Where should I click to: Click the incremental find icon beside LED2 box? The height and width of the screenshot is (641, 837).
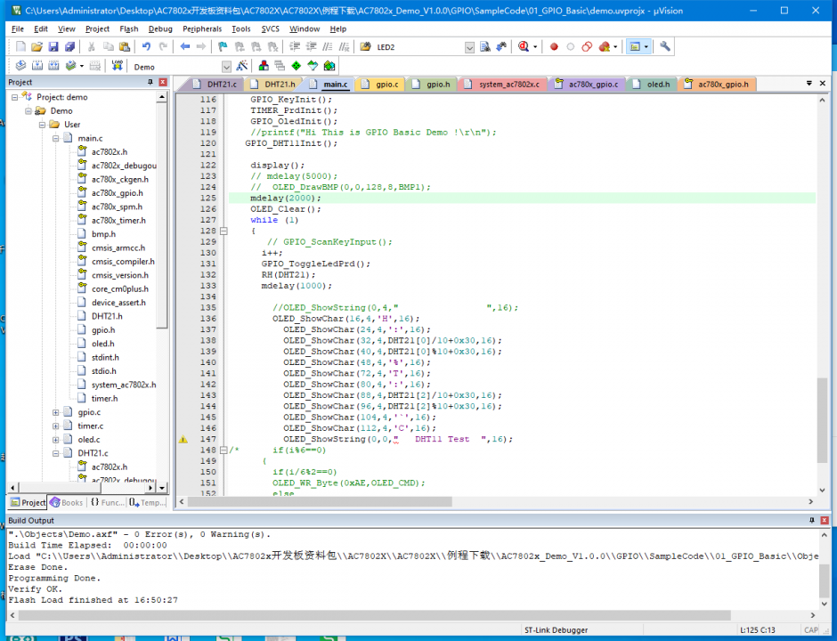[x=501, y=47]
